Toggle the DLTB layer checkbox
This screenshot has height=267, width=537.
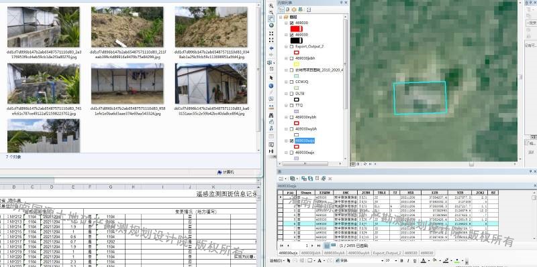(291, 93)
